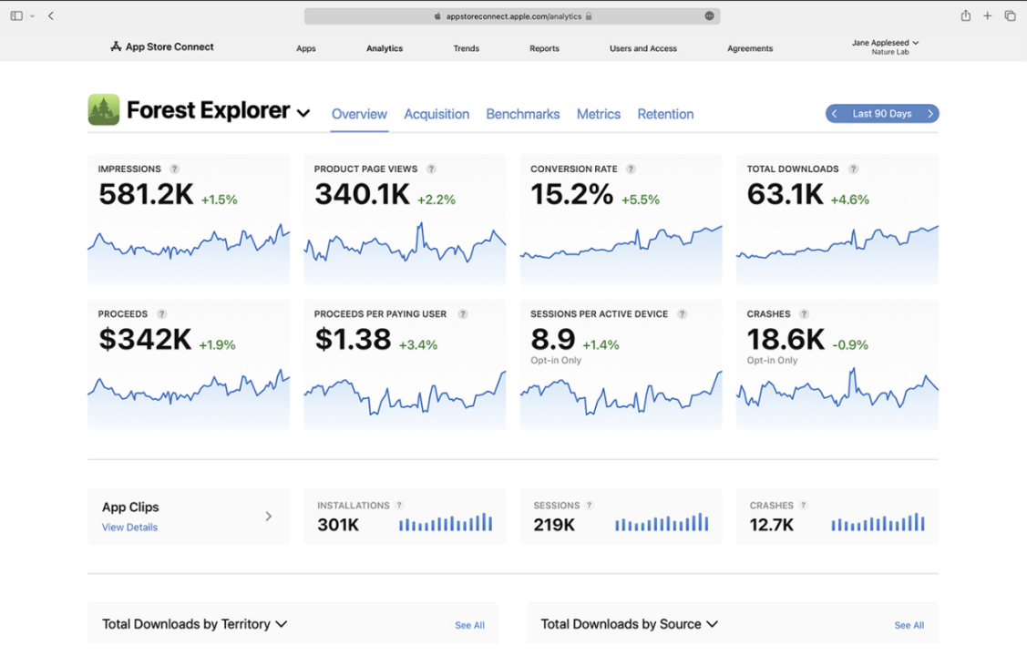1027x656 pixels.
Task: Open Users and Access menu item
Action: point(643,48)
